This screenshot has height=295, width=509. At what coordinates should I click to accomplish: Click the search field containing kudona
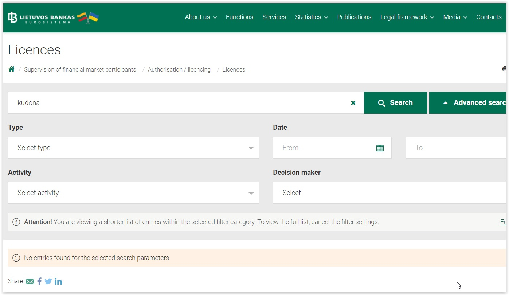(x=179, y=103)
